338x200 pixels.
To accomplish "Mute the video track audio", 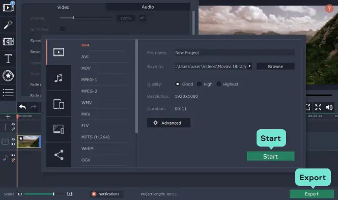I will click(x=13, y=144).
